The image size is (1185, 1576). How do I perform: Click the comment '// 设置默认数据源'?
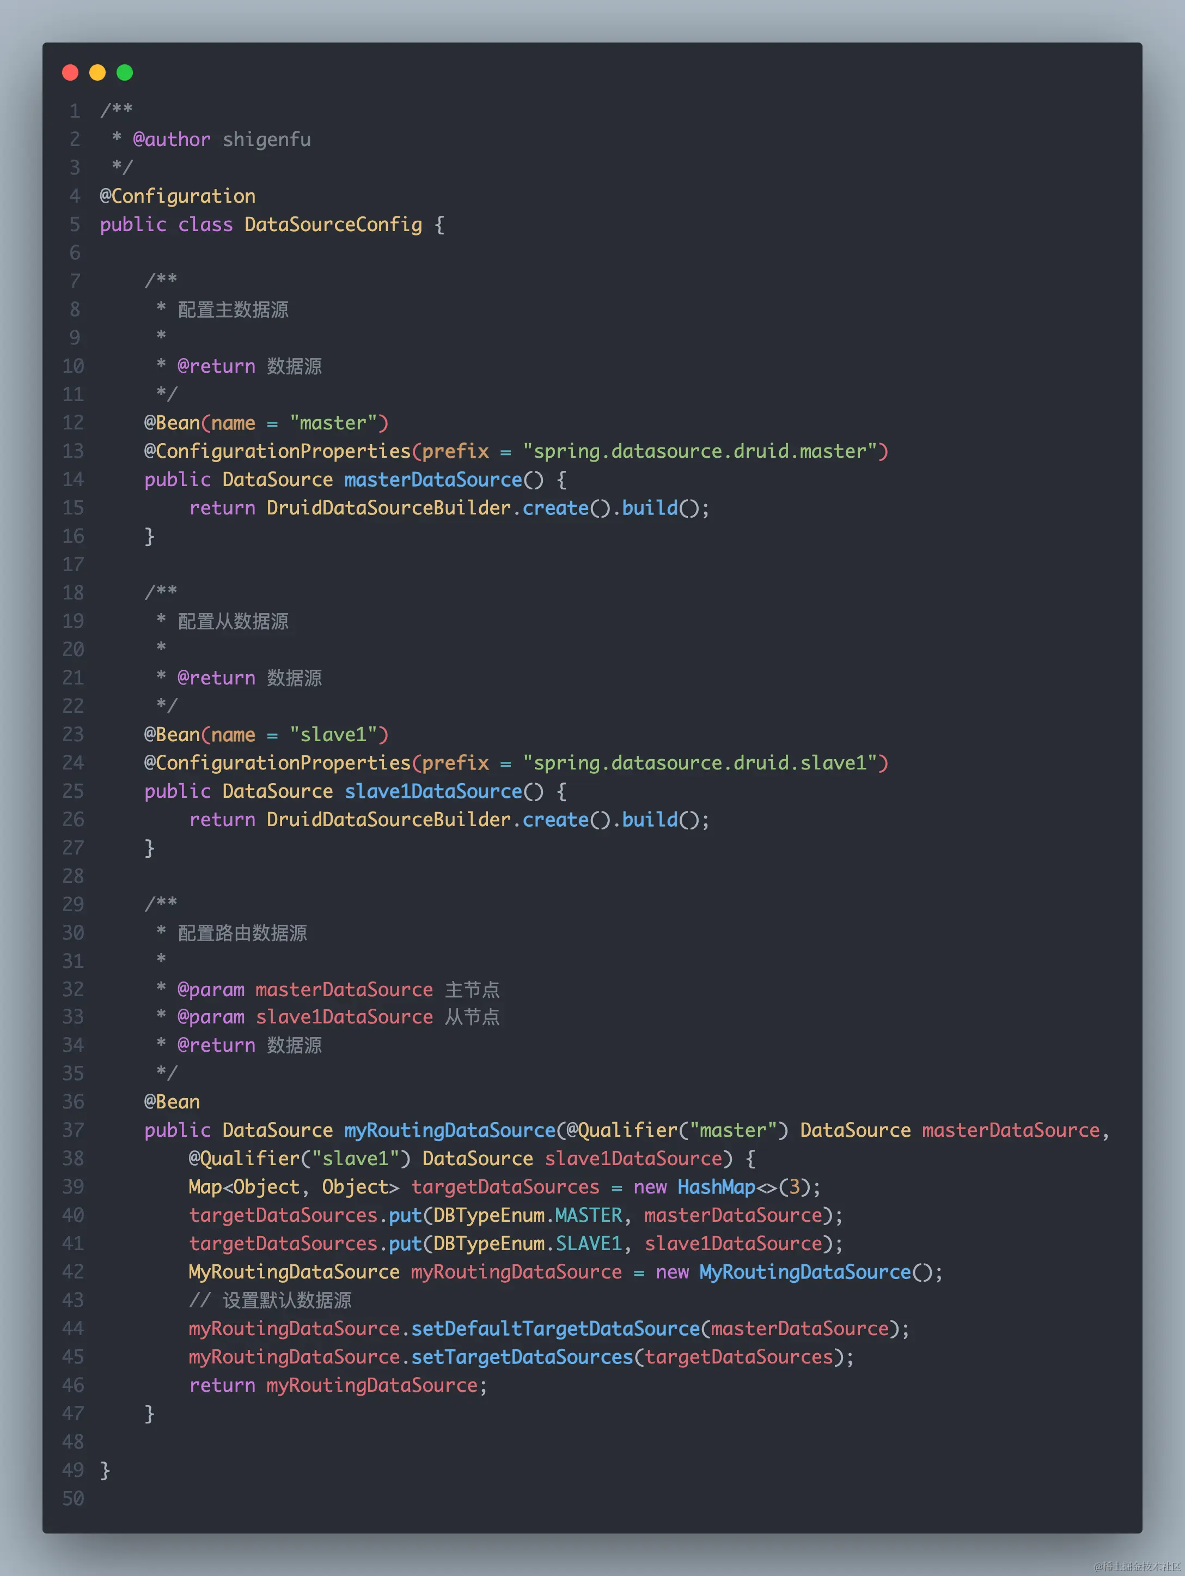270,1300
